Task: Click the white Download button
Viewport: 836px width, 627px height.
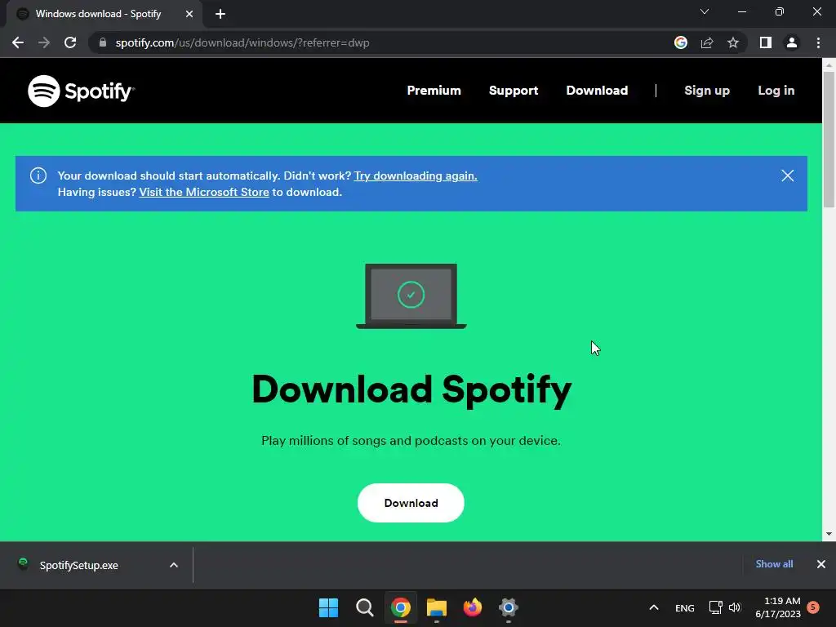Action: click(411, 503)
